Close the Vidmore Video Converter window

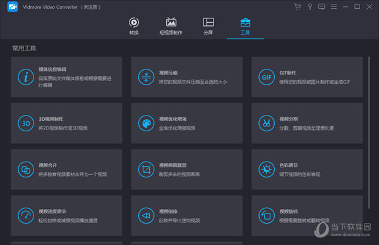pyautogui.click(x=370, y=7)
